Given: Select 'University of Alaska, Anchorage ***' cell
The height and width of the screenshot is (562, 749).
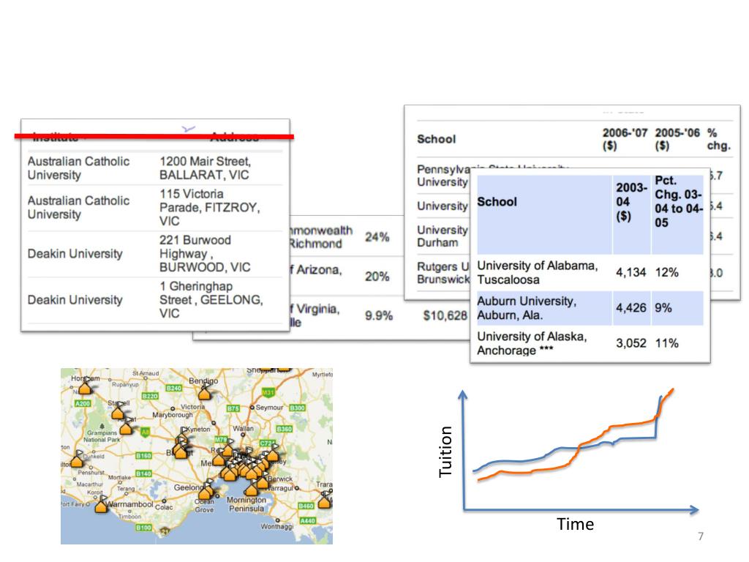Looking at the screenshot, I should (x=532, y=344).
